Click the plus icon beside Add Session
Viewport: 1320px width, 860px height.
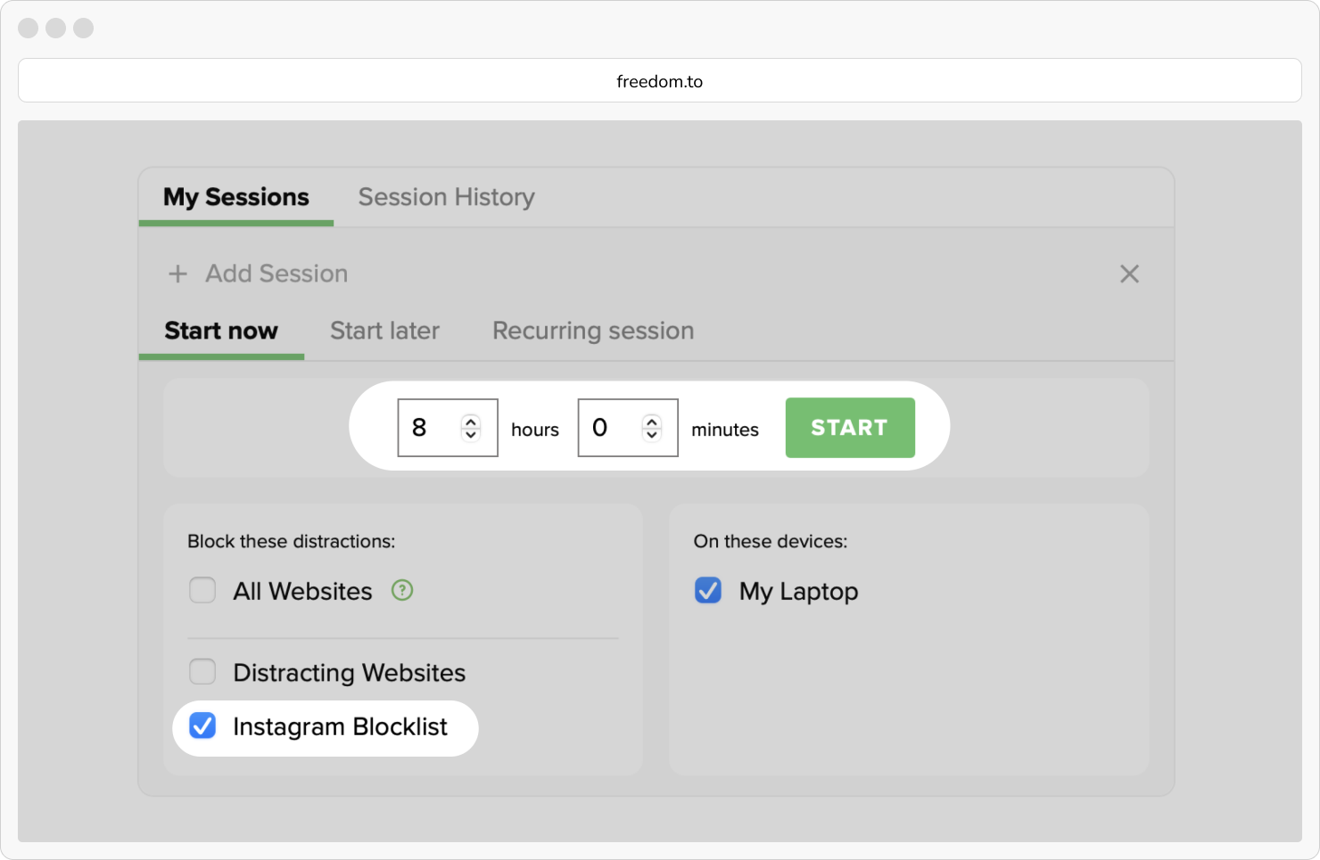(x=178, y=274)
